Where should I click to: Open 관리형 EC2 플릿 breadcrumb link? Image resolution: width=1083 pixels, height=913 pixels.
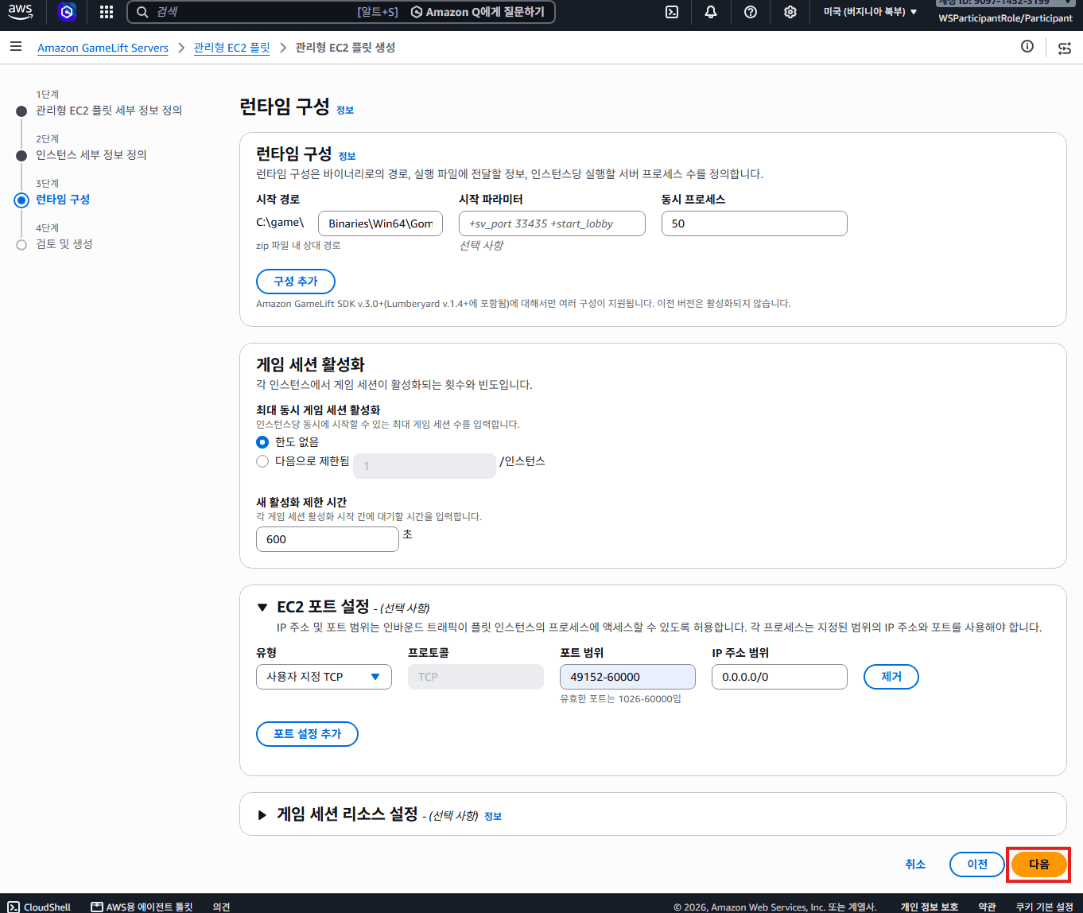[232, 48]
